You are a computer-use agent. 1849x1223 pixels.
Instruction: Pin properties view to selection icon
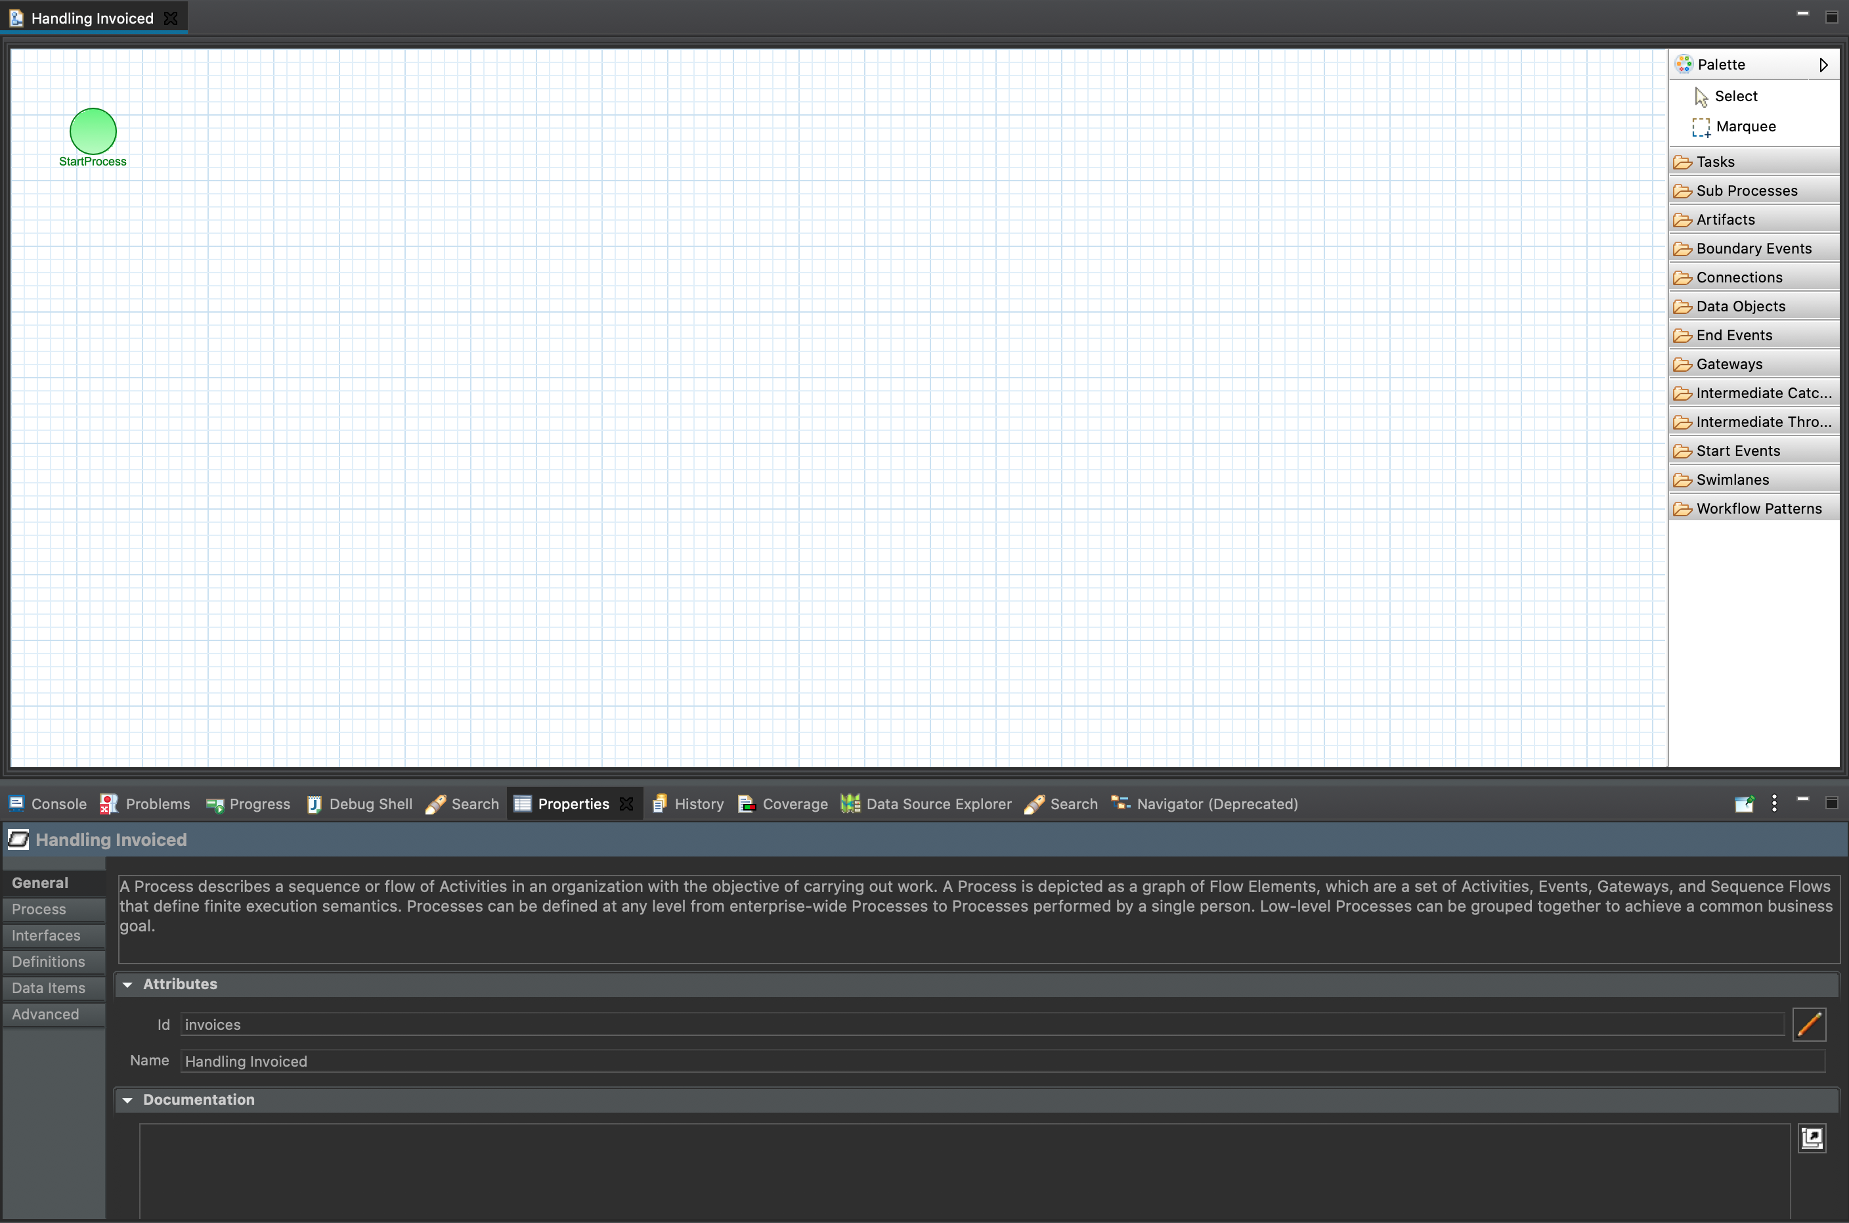[x=1745, y=803]
